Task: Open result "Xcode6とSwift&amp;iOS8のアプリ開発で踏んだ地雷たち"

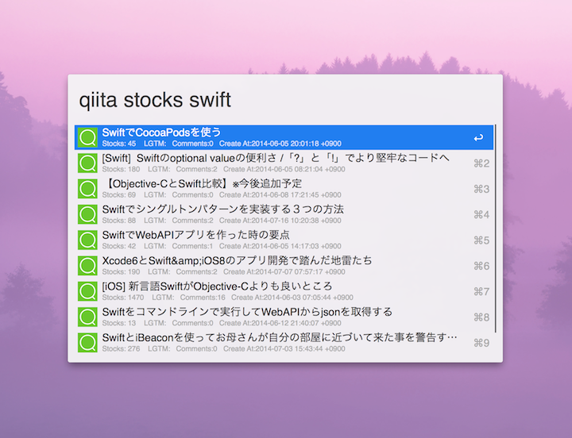Action: click(x=284, y=266)
